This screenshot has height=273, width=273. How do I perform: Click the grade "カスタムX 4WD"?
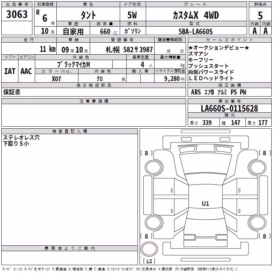coord(196,15)
